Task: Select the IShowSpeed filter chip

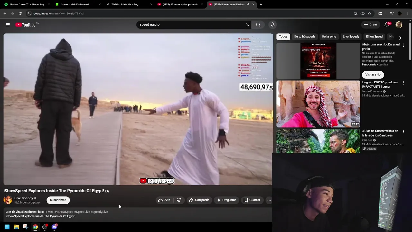Action: coord(374,37)
